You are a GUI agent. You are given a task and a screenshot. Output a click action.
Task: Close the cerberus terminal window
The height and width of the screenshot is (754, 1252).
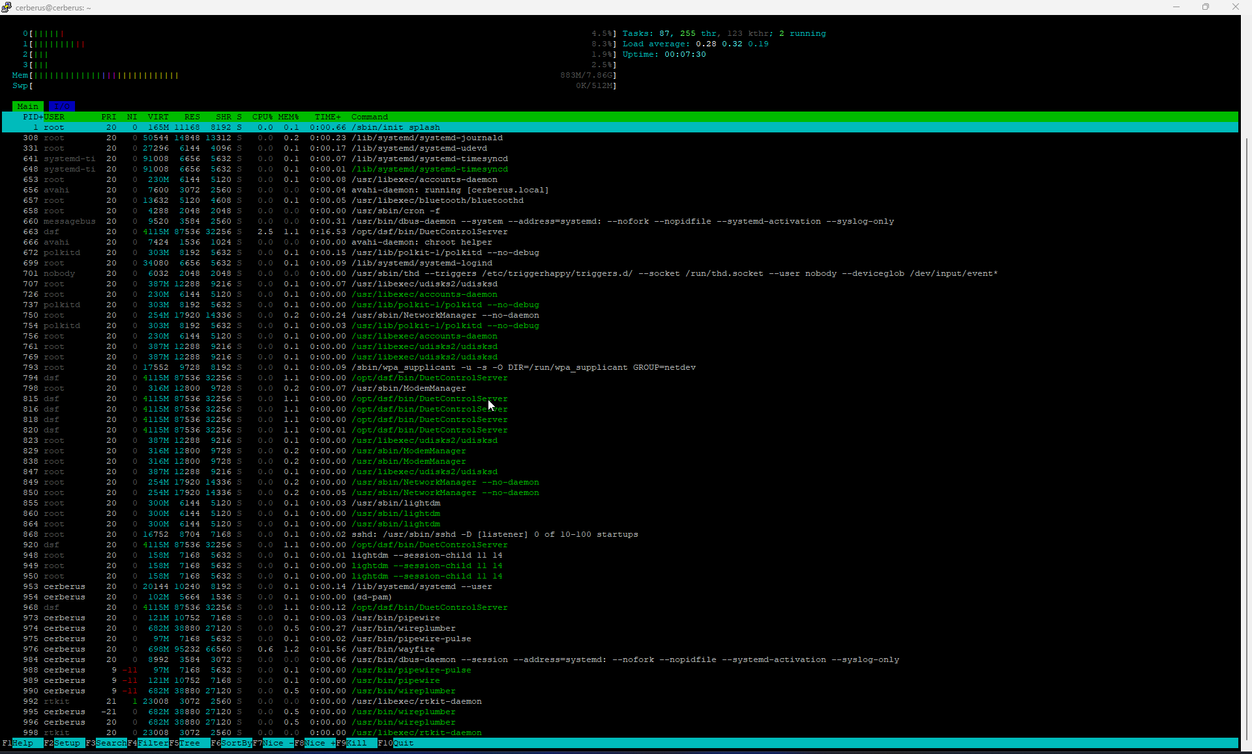tap(1236, 7)
